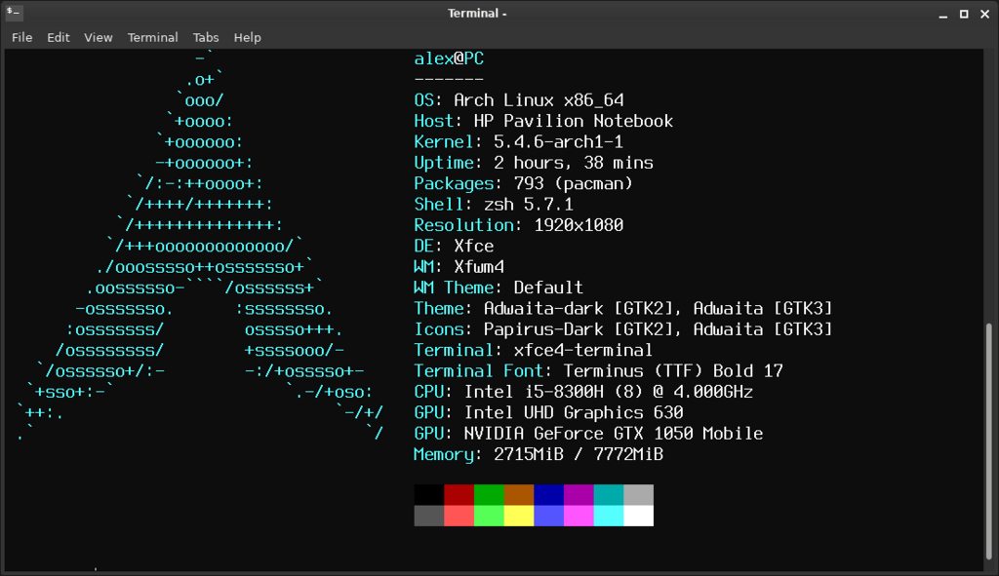This screenshot has height=576, width=999.
Task: Open the File menu
Action: (x=21, y=38)
